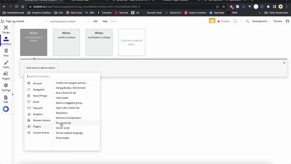
Task: Choose Run javascript action
Action: pyautogui.click(x=64, y=123)
